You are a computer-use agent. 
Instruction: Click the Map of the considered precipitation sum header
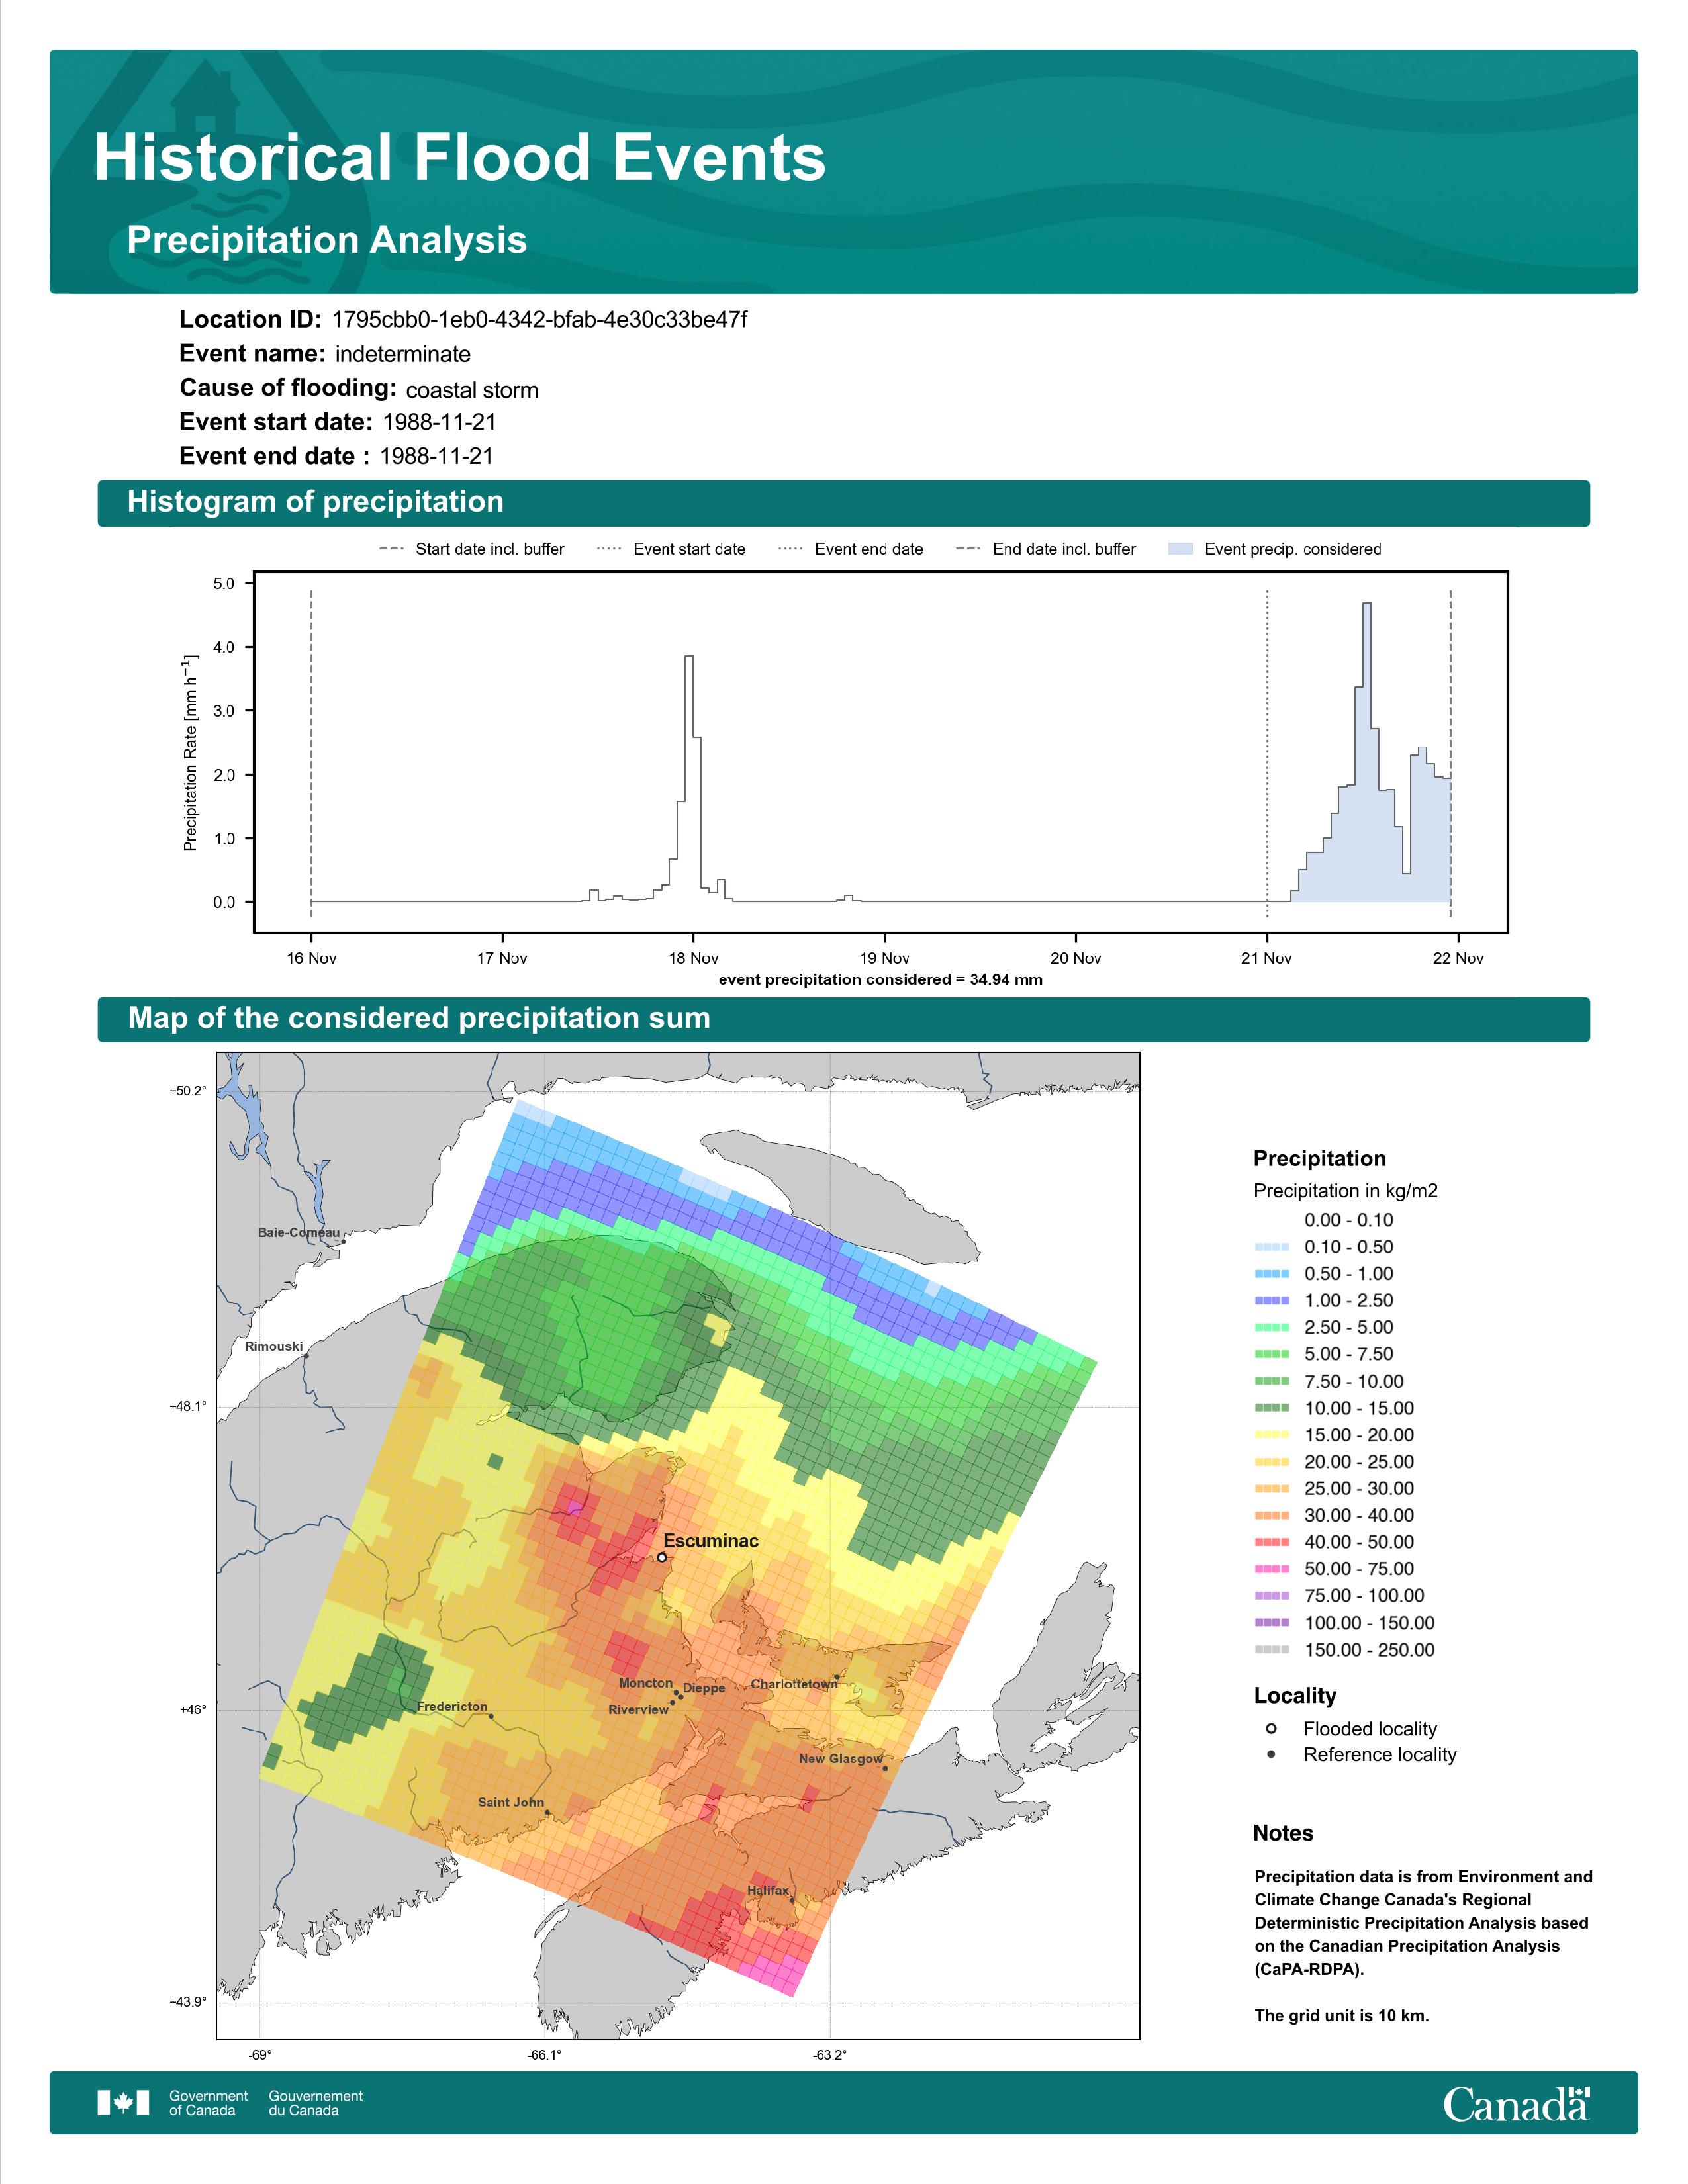(419, 1018)
